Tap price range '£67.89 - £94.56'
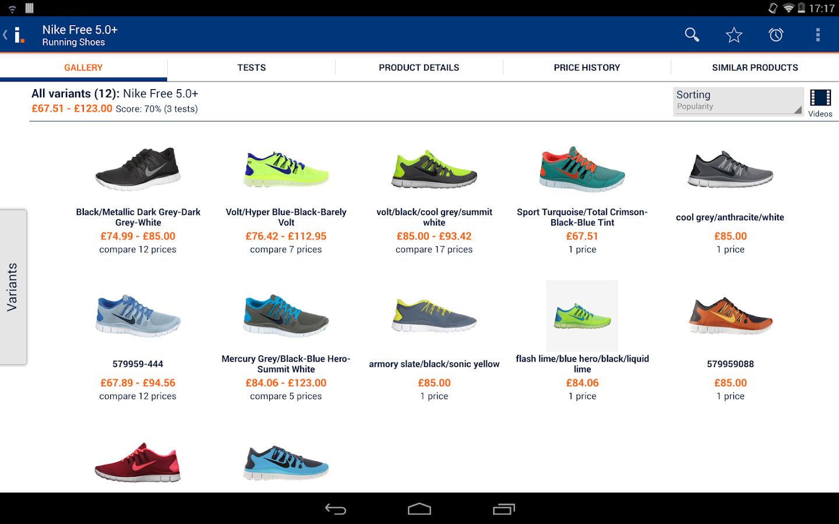The width and height of the screenshot is (839, 524). (138, 383)
